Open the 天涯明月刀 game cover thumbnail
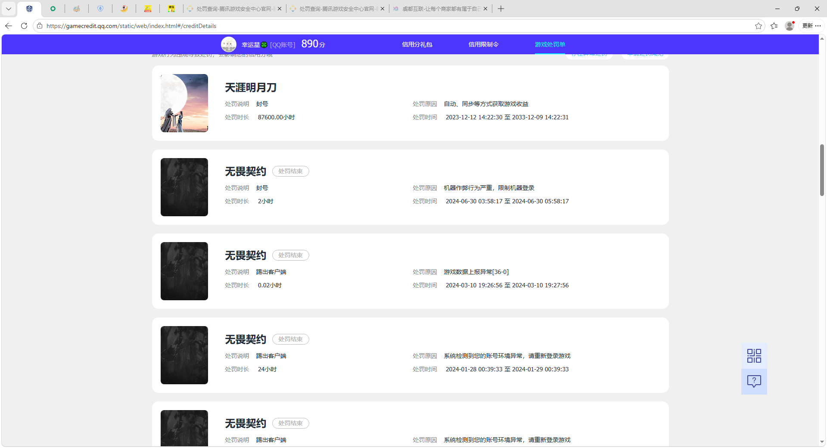The image size is (827, 448). tap(184, 103)
